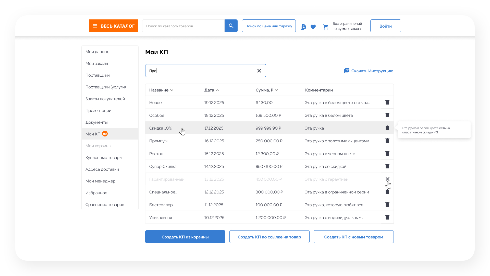490x276 pixels.
Task: Sort table by Название column
Action: [x=161, y=90]
